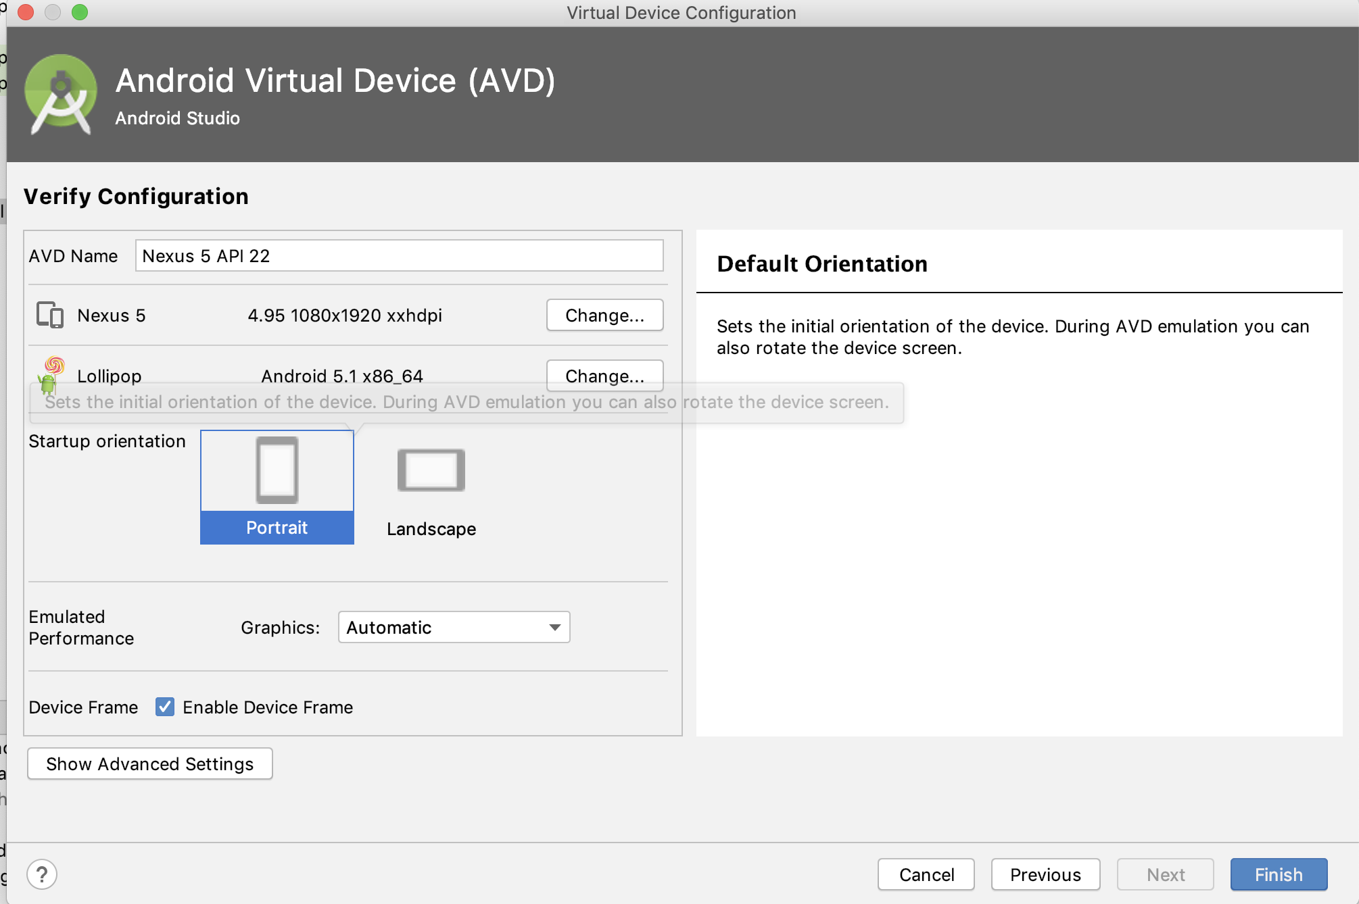This screenshot has width=1359, height=904.
Task: Open help with the question mark icon
Action: (42, 874)
